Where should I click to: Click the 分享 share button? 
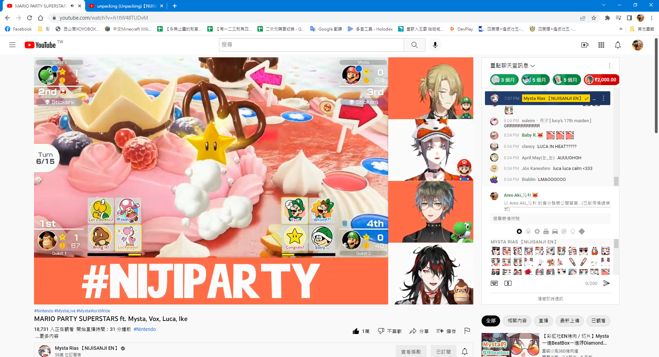[x=419, y=331]
